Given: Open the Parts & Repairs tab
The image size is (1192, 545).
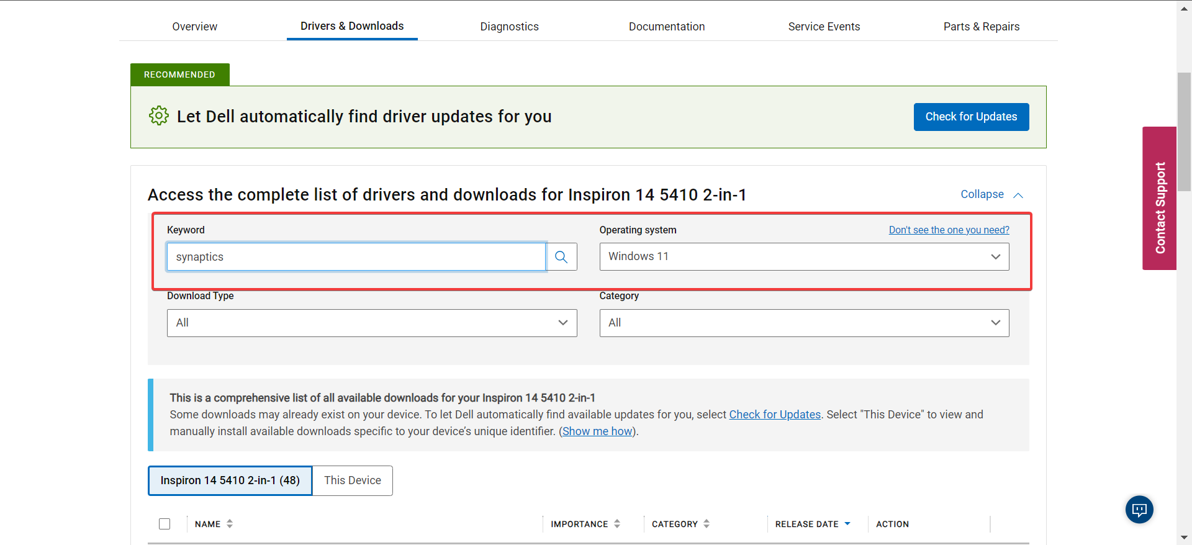Looking at the screenshot, I should pos(982,27).
